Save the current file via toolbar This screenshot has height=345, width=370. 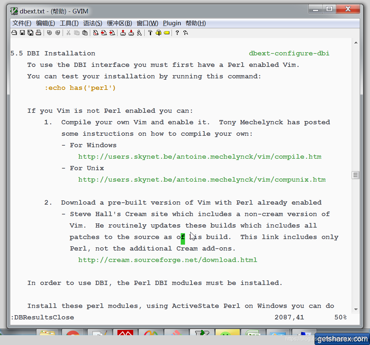point(22,33)
